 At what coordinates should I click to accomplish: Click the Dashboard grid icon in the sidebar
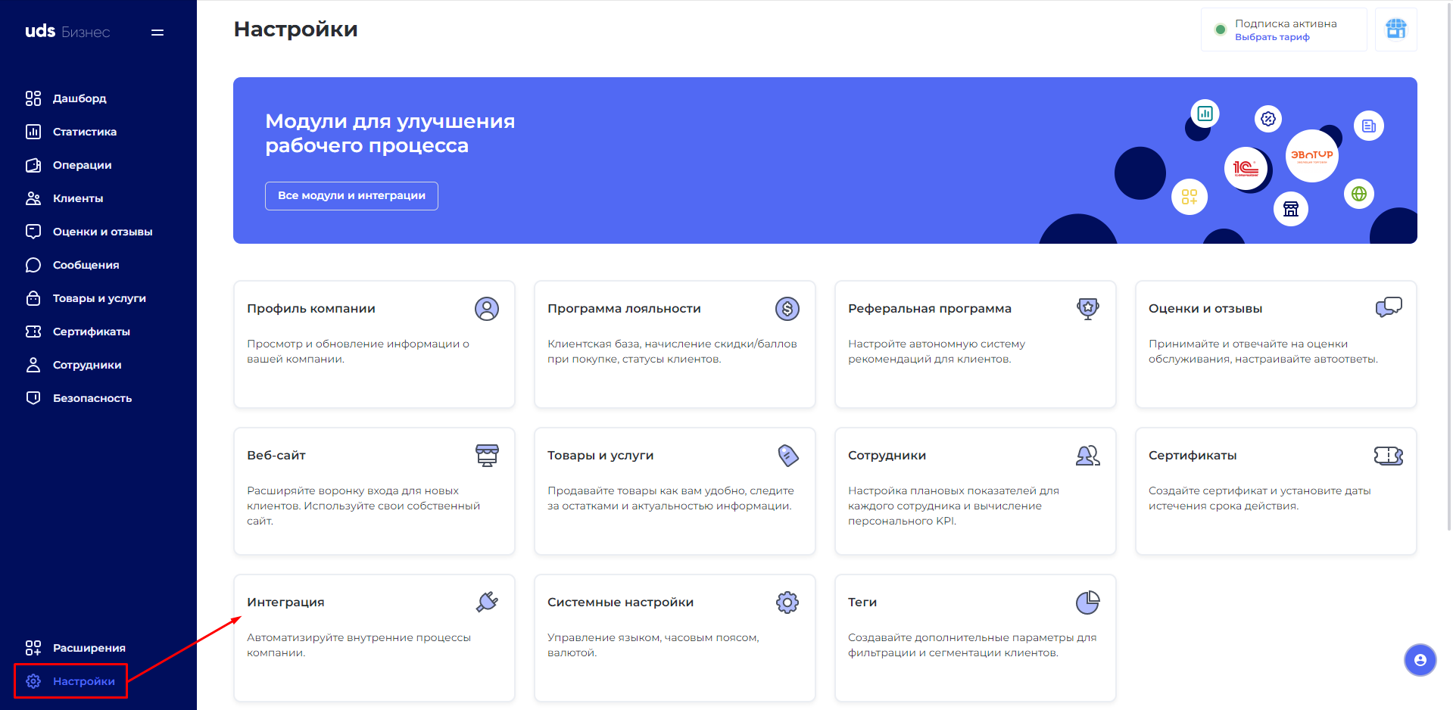pyautogui.click(x=33, y=98)
